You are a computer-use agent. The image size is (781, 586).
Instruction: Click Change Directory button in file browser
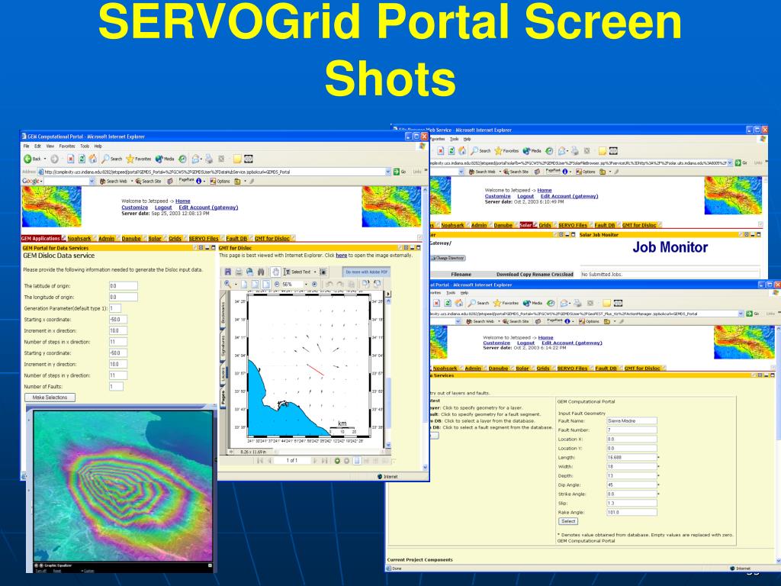click(448, 258)
